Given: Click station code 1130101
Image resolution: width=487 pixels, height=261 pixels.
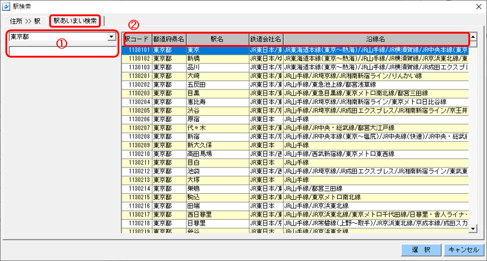Looking at the screenshot, I should [x=140, y=50].
